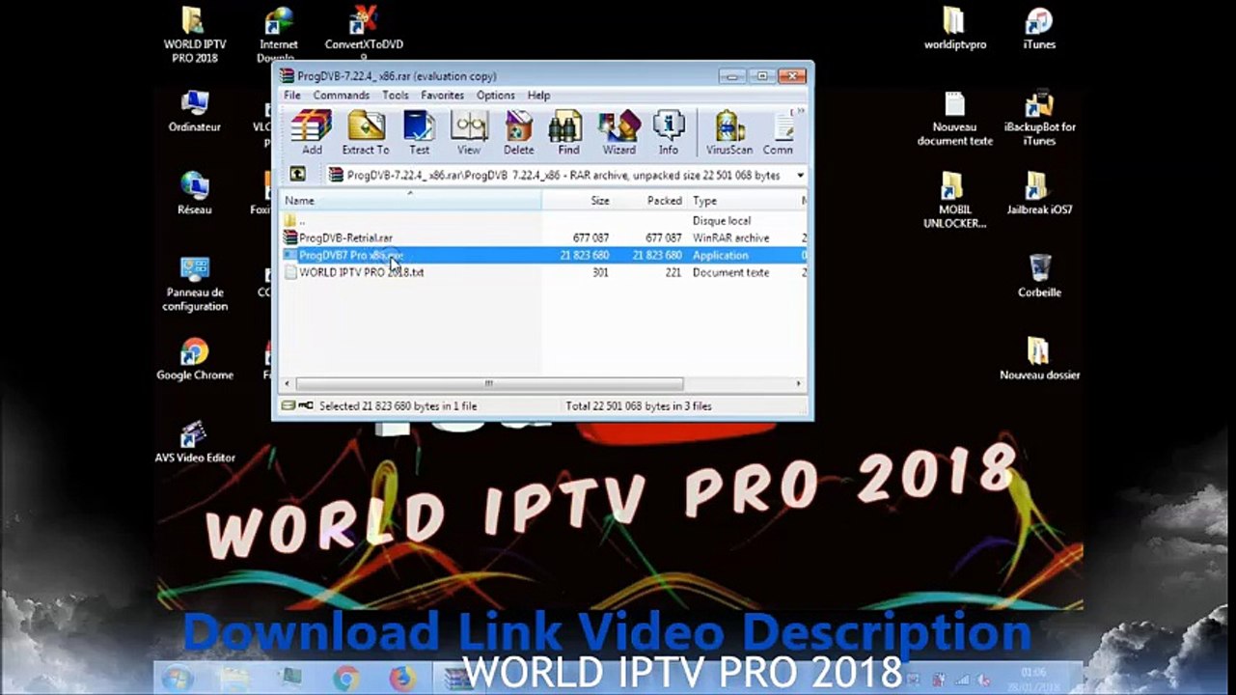
Task: Select iBackupBot for iTunes desktop shortcut
Action: [x=1039, y=119]
